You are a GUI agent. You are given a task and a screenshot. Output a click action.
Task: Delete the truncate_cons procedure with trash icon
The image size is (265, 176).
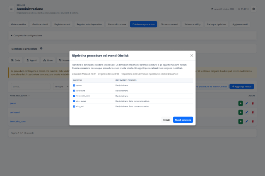(x=253, y=121)
